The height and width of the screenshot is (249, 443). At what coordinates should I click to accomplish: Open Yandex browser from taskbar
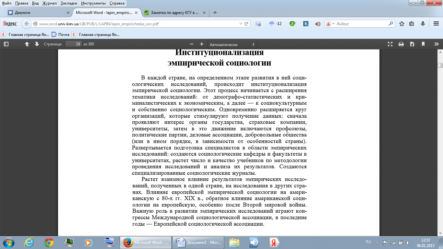click(274, 242)
